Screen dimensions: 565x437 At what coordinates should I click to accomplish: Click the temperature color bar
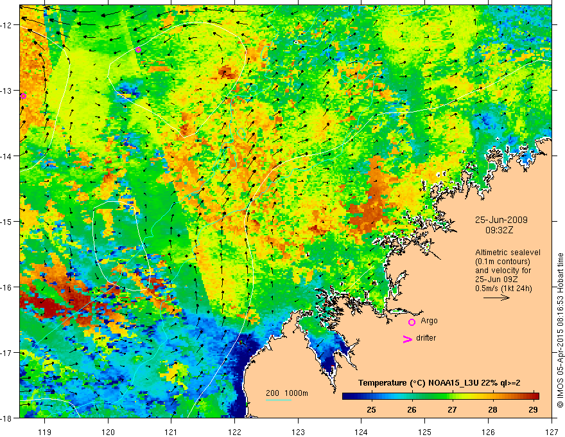pos(440,396)
